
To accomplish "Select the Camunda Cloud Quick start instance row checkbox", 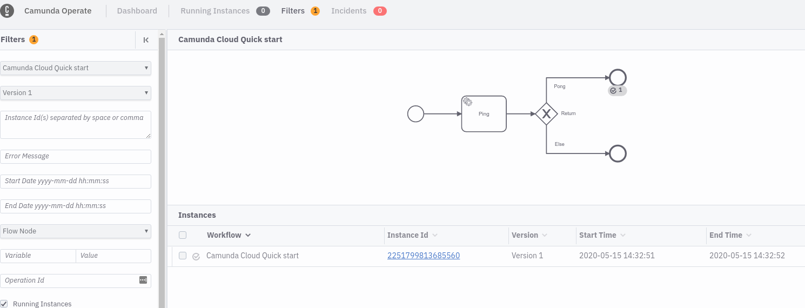I will [x=183, y=256].
